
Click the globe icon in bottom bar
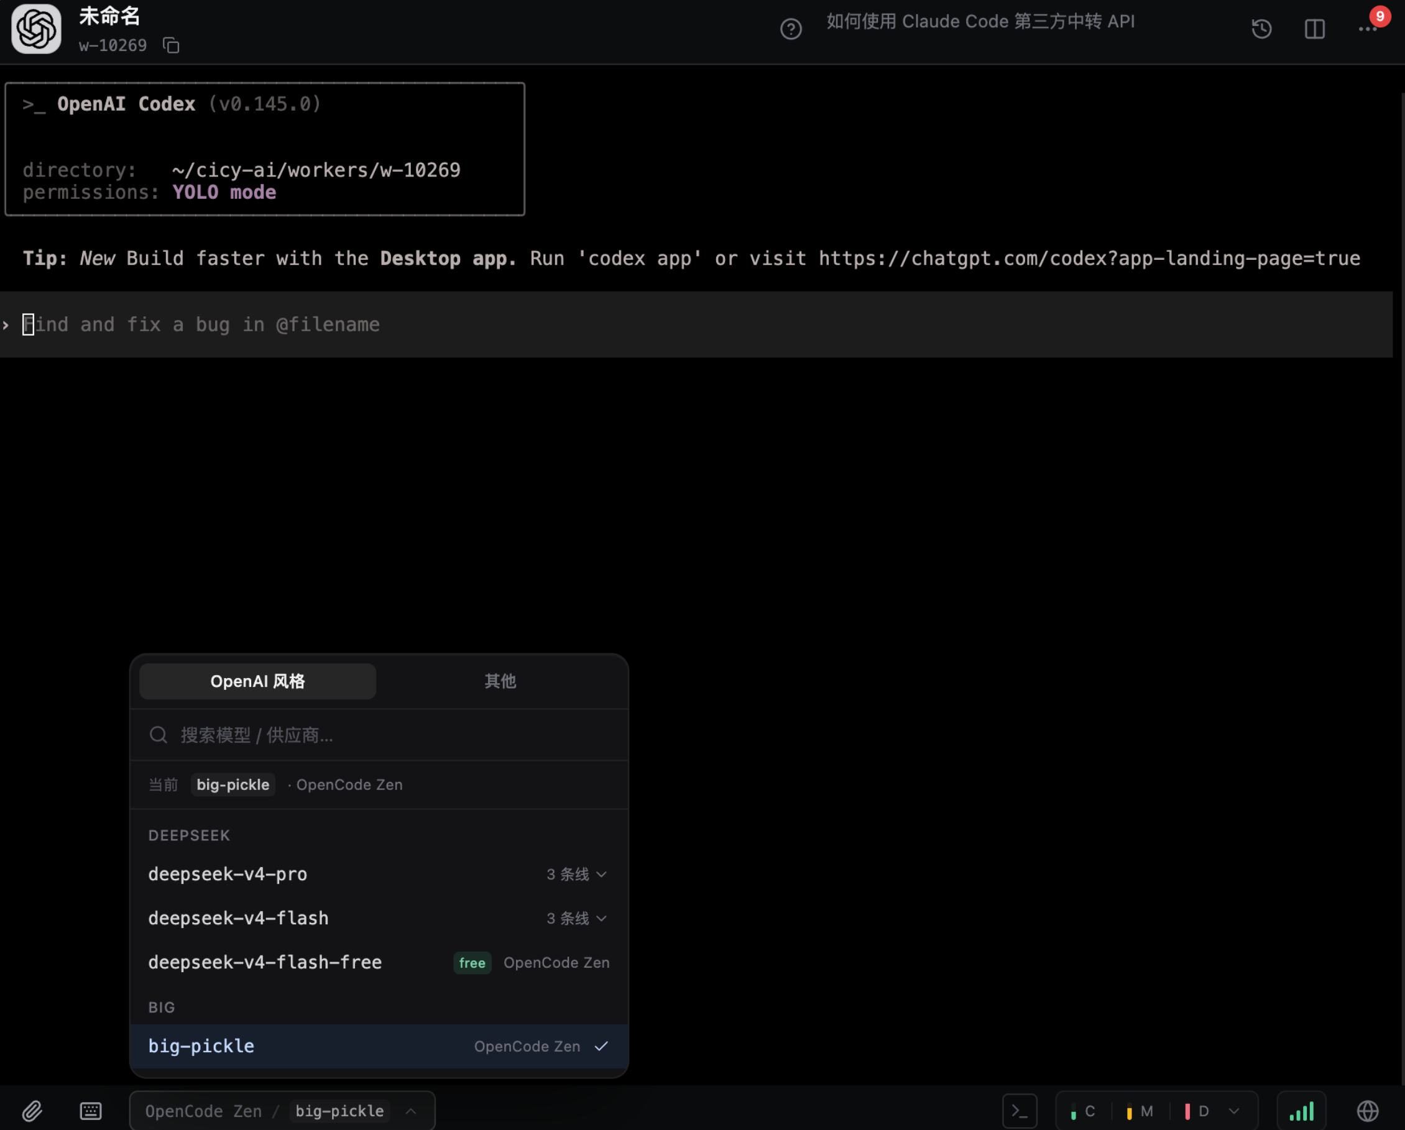(x=1368, y=1111)
